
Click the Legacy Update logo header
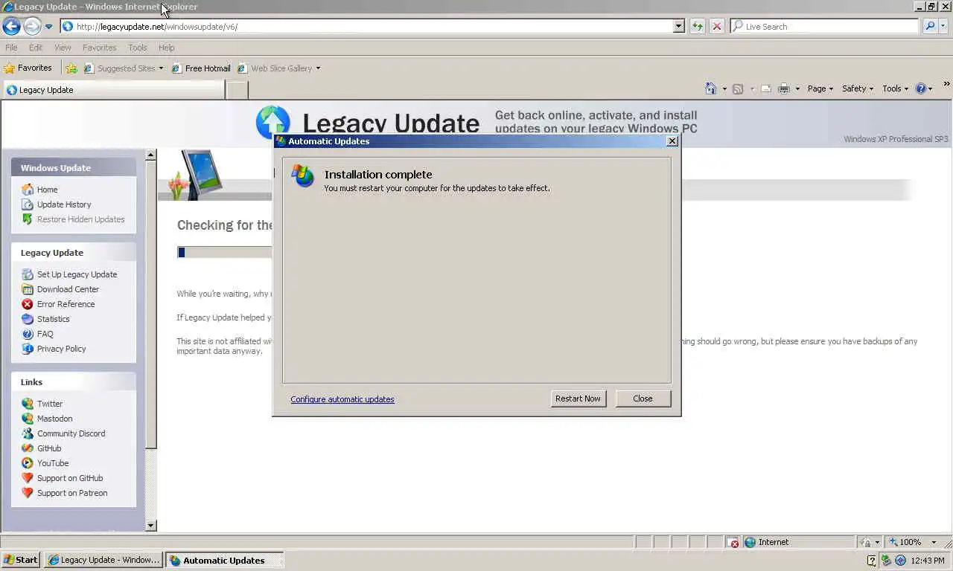point(368,122)
